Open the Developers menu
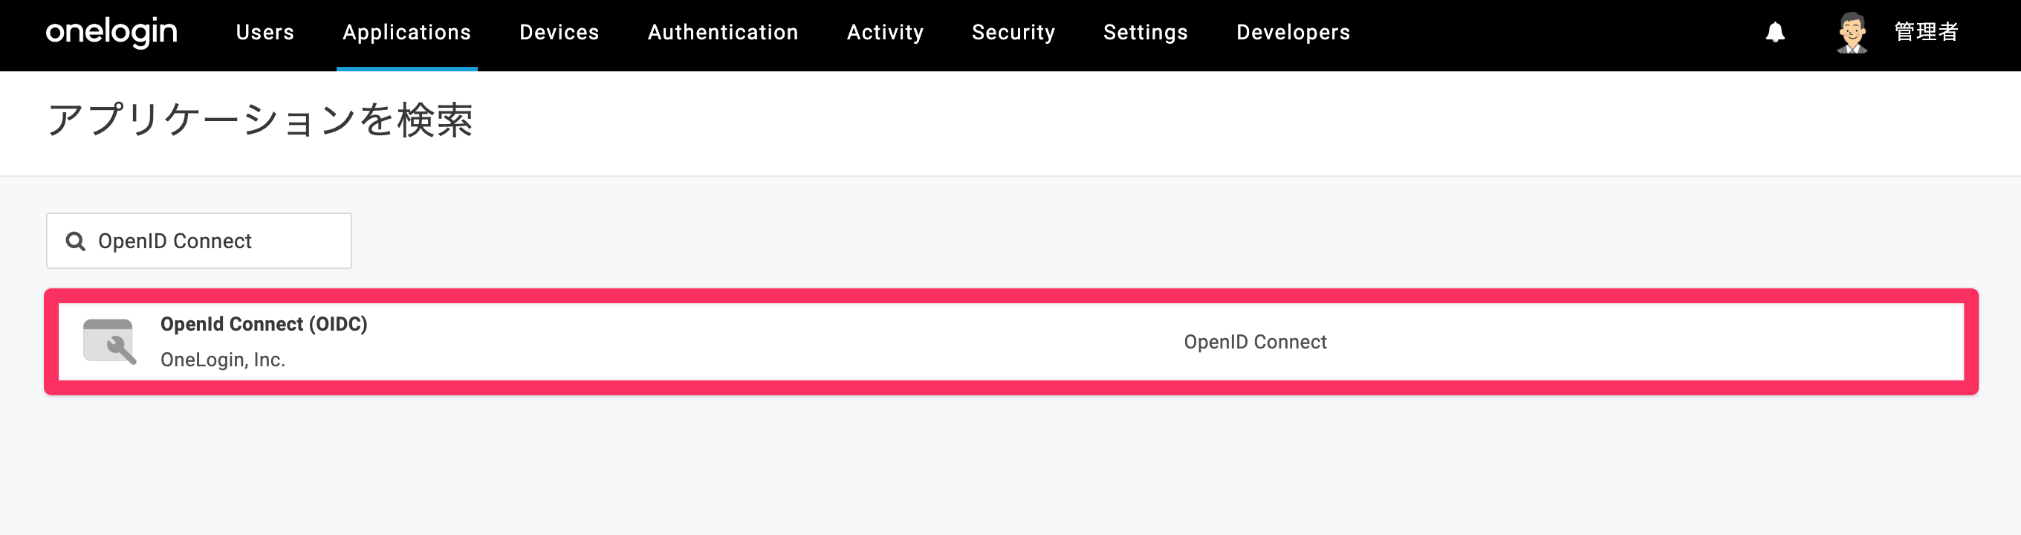This screenshot has height=535, width=2021. [1293, 32]
